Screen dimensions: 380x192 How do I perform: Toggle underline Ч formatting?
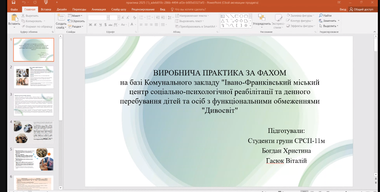(x=100, y=25)
